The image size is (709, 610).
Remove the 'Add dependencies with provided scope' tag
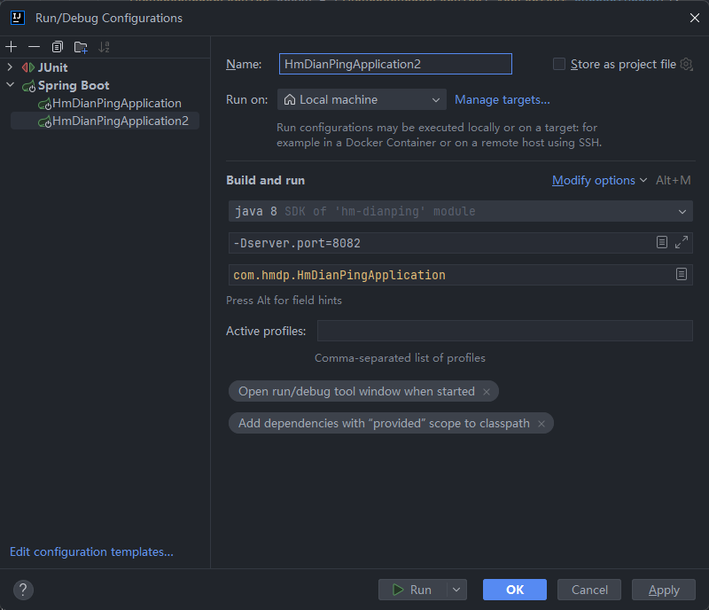point(541,424)
